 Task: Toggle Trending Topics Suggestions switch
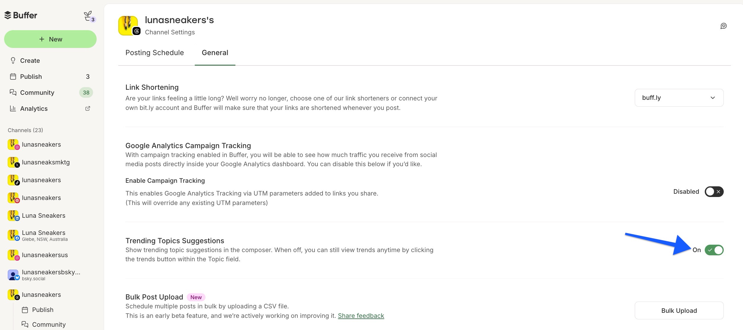[x=714, y=250]
